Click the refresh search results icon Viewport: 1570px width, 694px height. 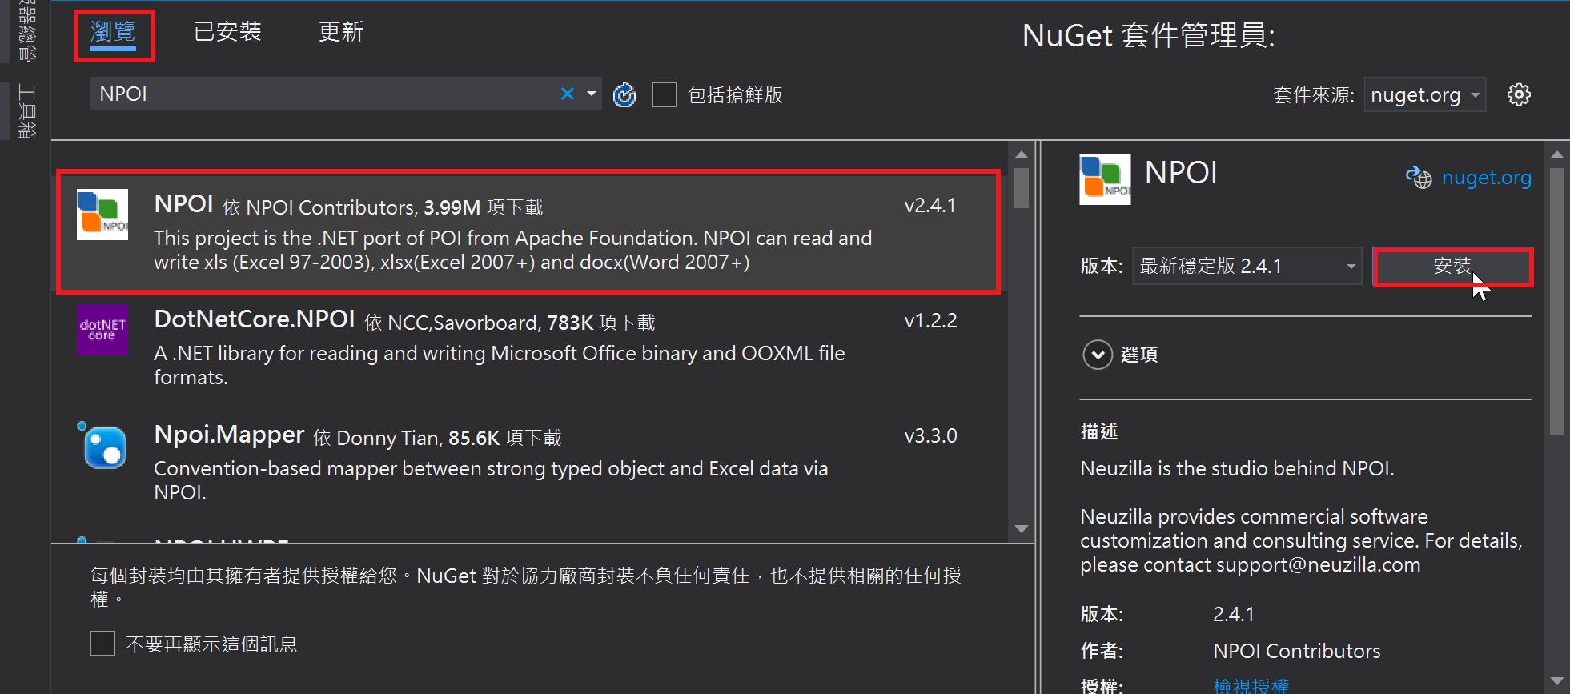coord(624,94)
